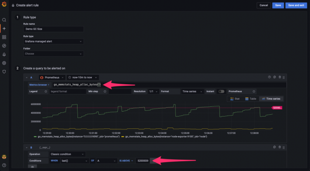310x171 pixels.
Task: Click the 52000 threshold handle
Action: (x=277, y=108)
